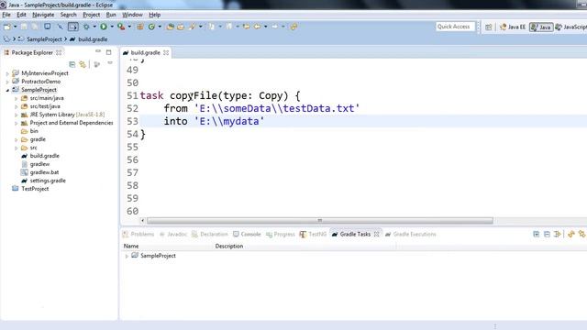This screenshot has height=330, width=587.
Task: Expand the gradle folder node
Action: (x=17, y=139)
